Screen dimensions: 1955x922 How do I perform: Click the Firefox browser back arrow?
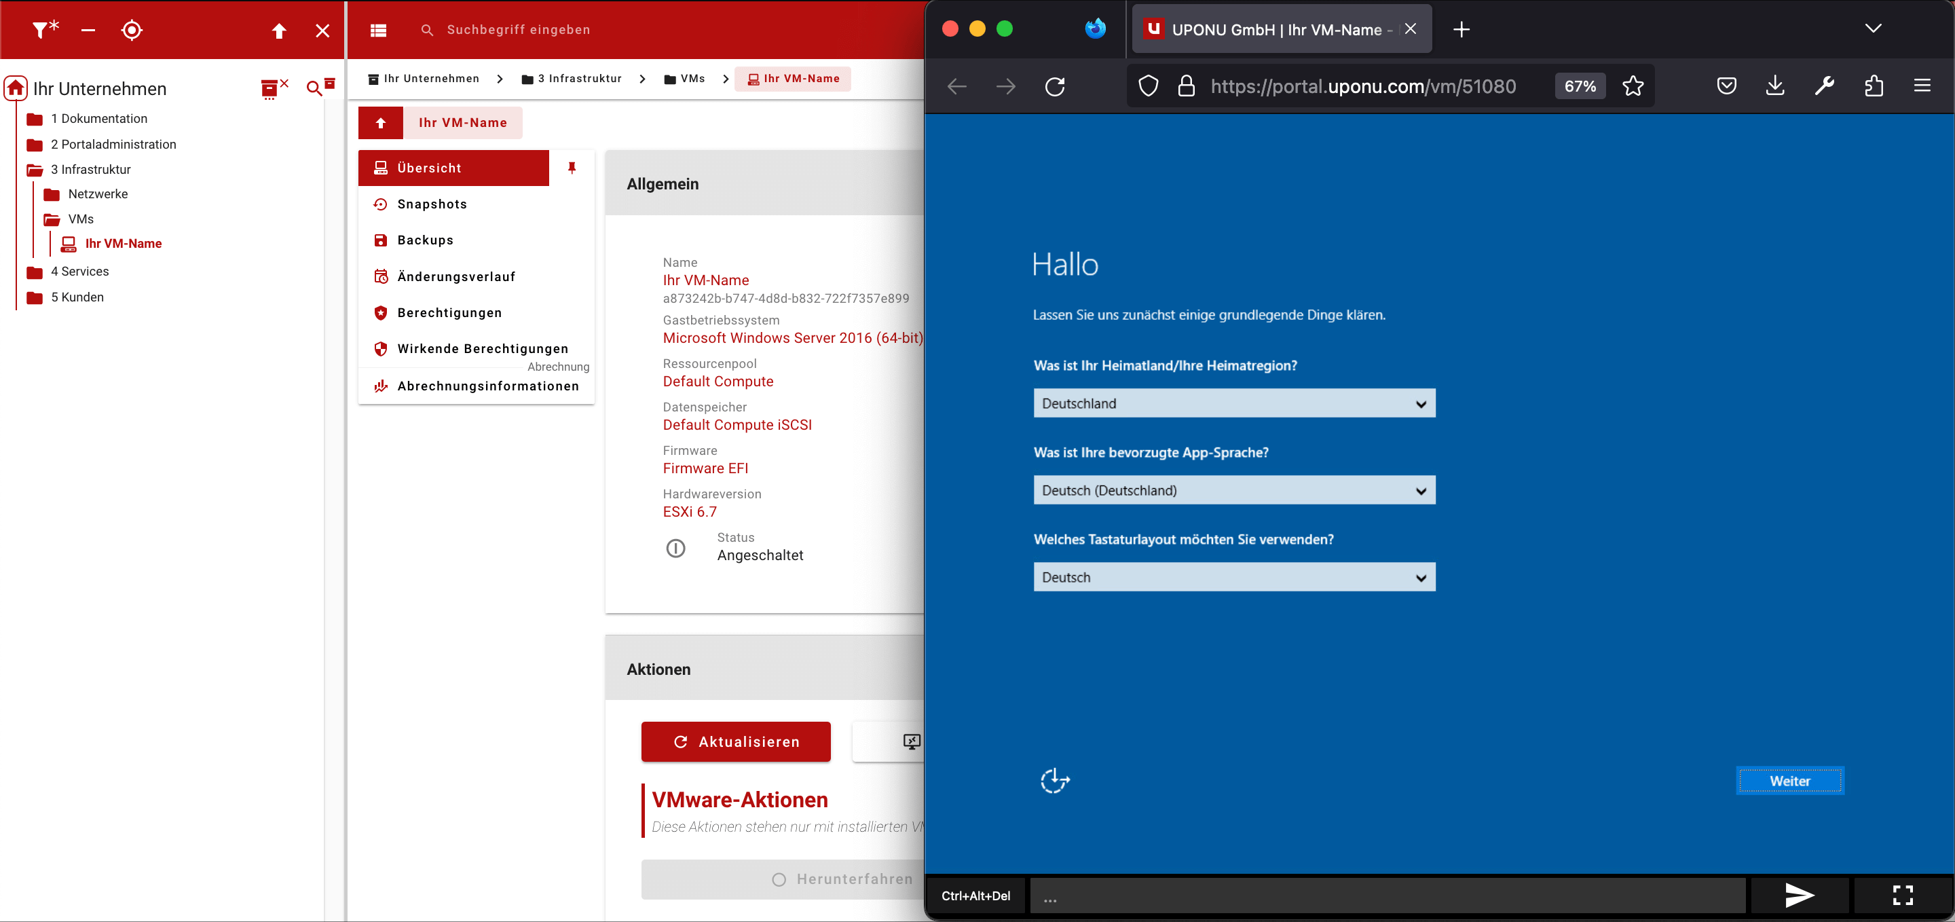tap(957, 86)
